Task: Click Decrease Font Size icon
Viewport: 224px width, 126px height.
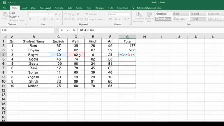Action: tap(59, 14)
